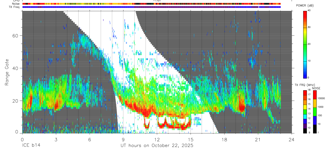Click the "TX Freq" strip label

pos(14,7)
